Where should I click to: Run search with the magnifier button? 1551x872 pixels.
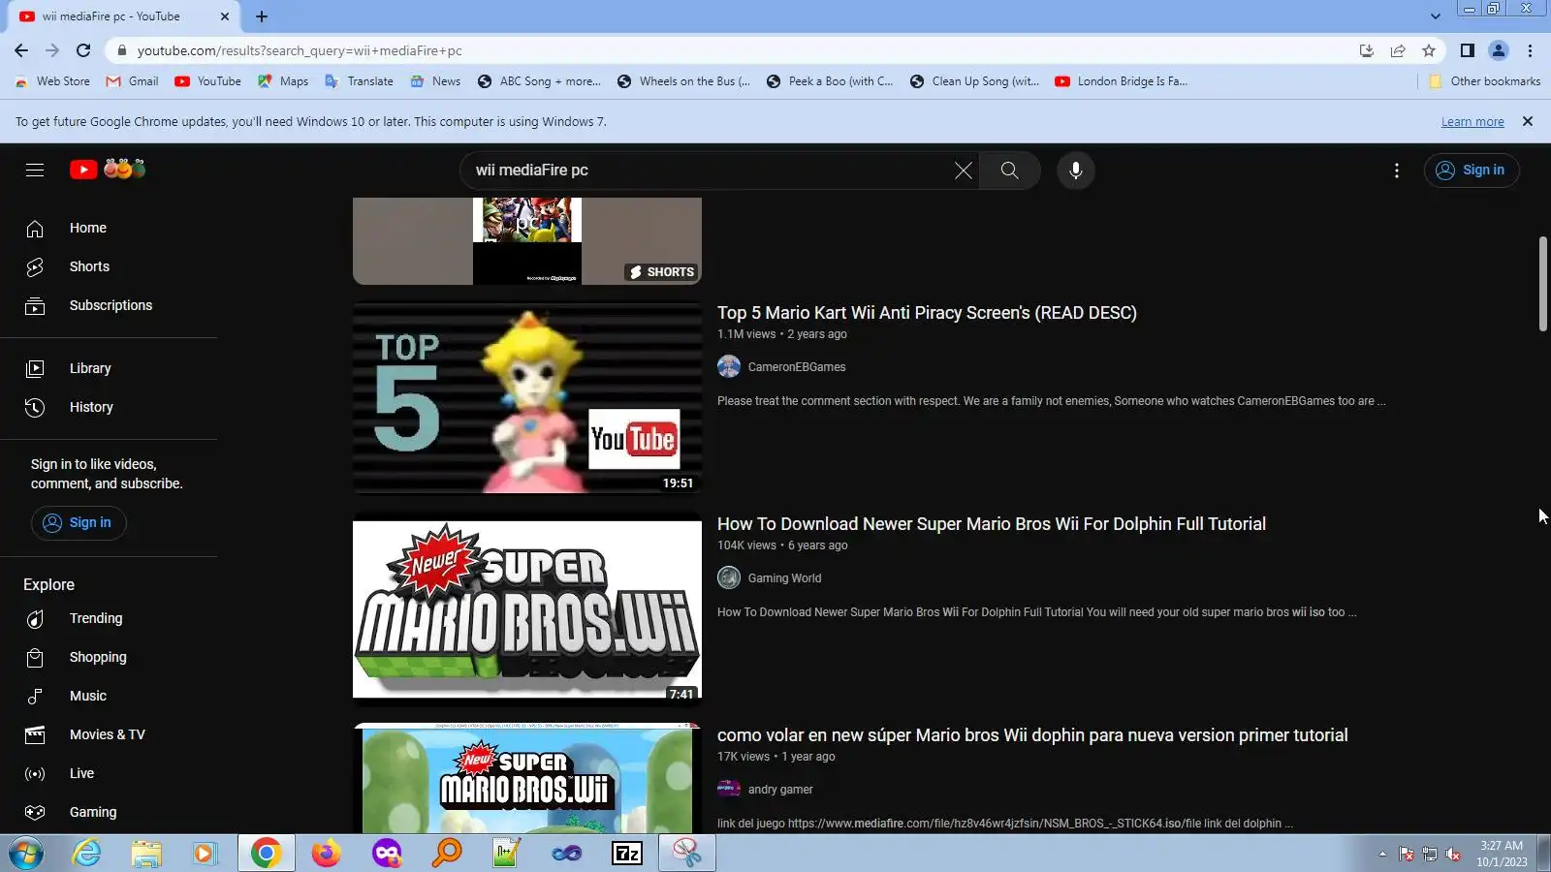(1009, 171)
